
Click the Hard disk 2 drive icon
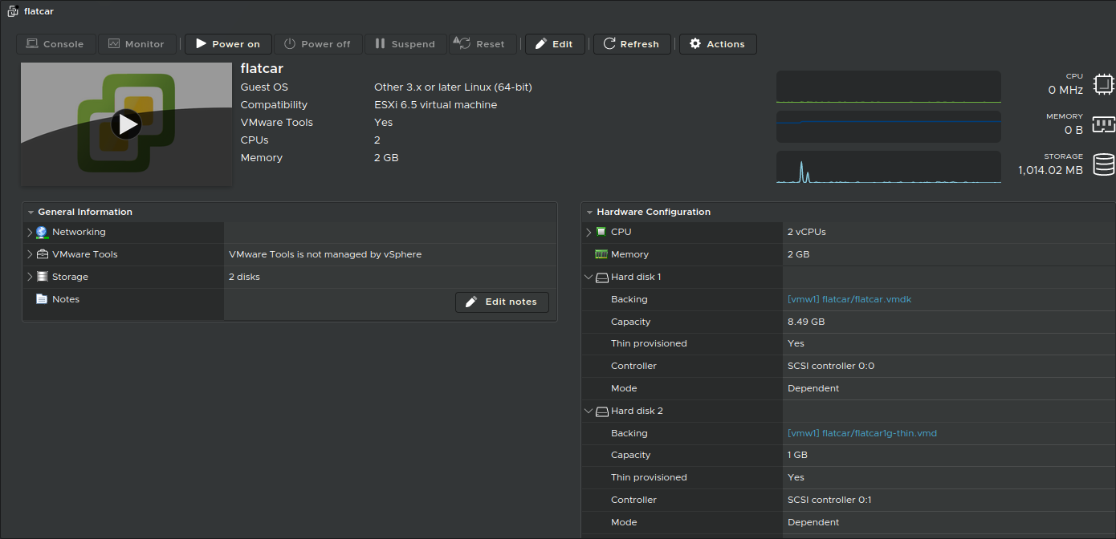[x=602, y=411]
